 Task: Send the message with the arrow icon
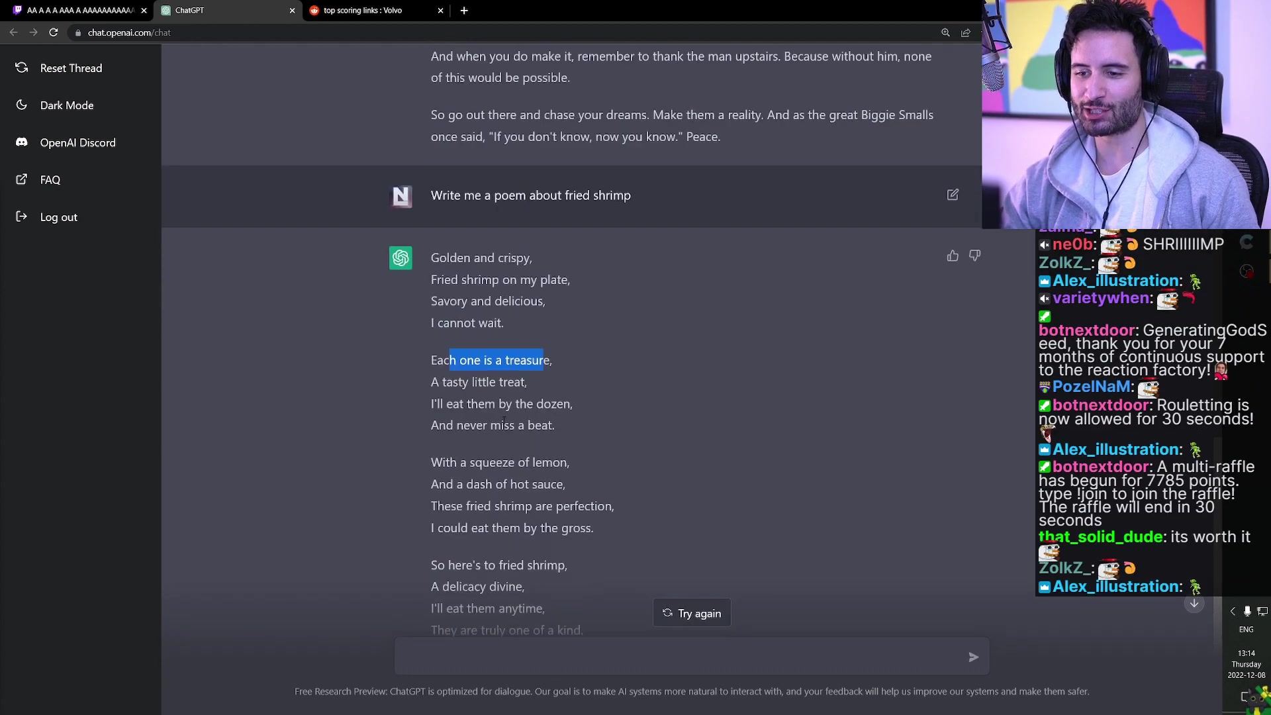(973, 657)
